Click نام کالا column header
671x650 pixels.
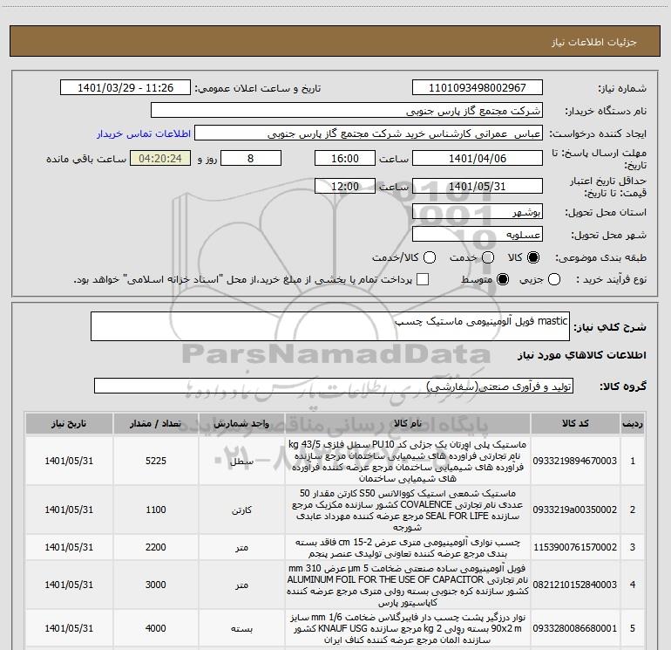click(408, 423)
